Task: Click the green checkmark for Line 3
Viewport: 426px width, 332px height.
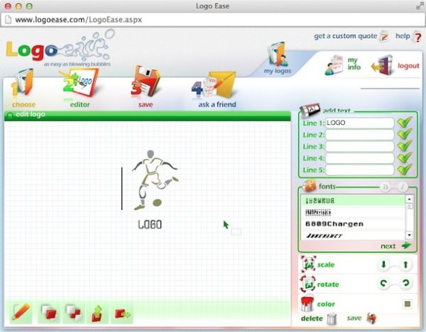Action: 404,146
